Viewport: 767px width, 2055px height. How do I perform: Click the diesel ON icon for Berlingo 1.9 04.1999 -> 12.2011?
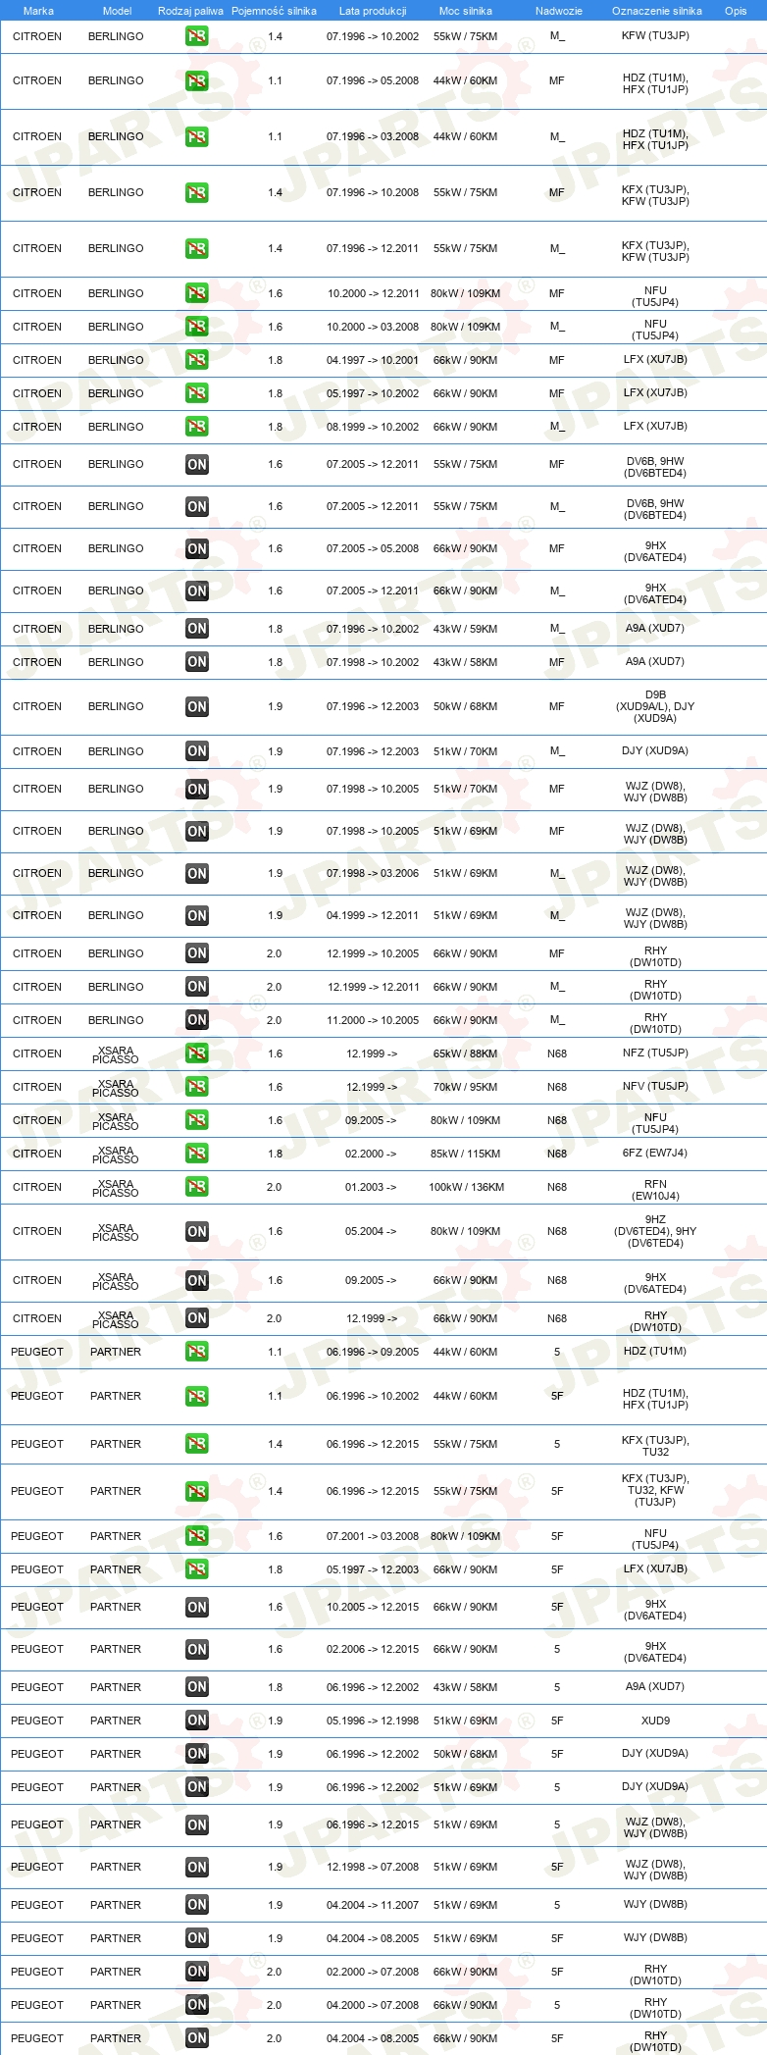(x=197, y=916)
